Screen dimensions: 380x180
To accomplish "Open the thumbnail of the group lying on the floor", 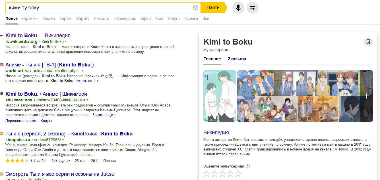I will pyautogui.click(x=276, y=109).
